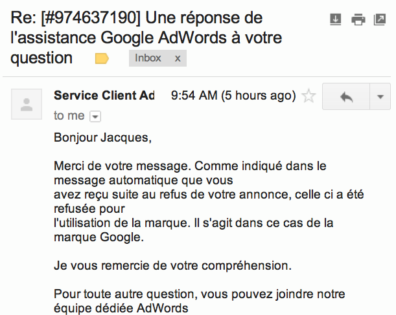
Task: Click the greeting 'Bonjour Jacques,'
Action: pyautogui.click(x=102, y=138)
